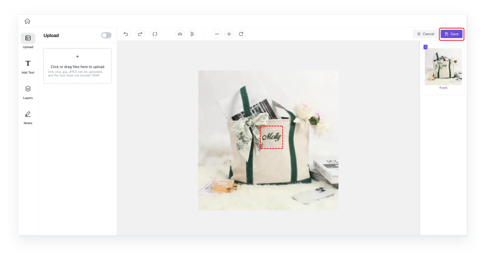
Task: Flip the design vertically
Action: point(192,34)
